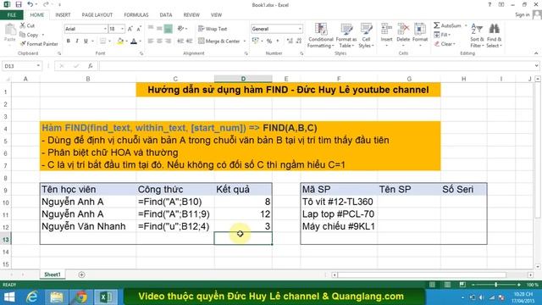Open Sort & Filter menu
Screen dimensions: 542x305
point(477,36)
